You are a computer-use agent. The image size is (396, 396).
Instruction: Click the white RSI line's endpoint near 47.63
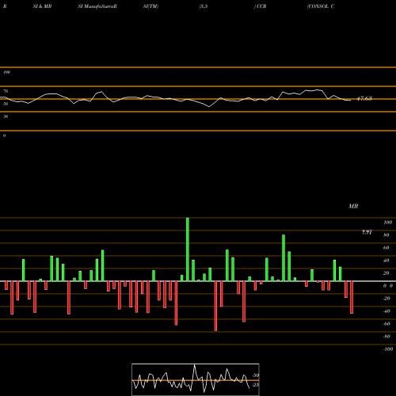click(x=351, y=101)
